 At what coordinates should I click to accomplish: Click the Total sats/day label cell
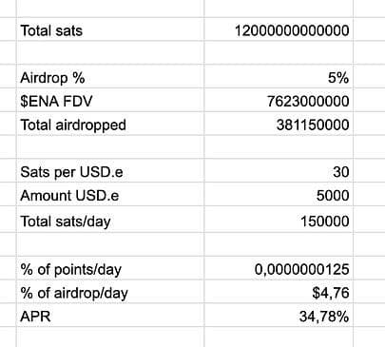tap(110, 220)
